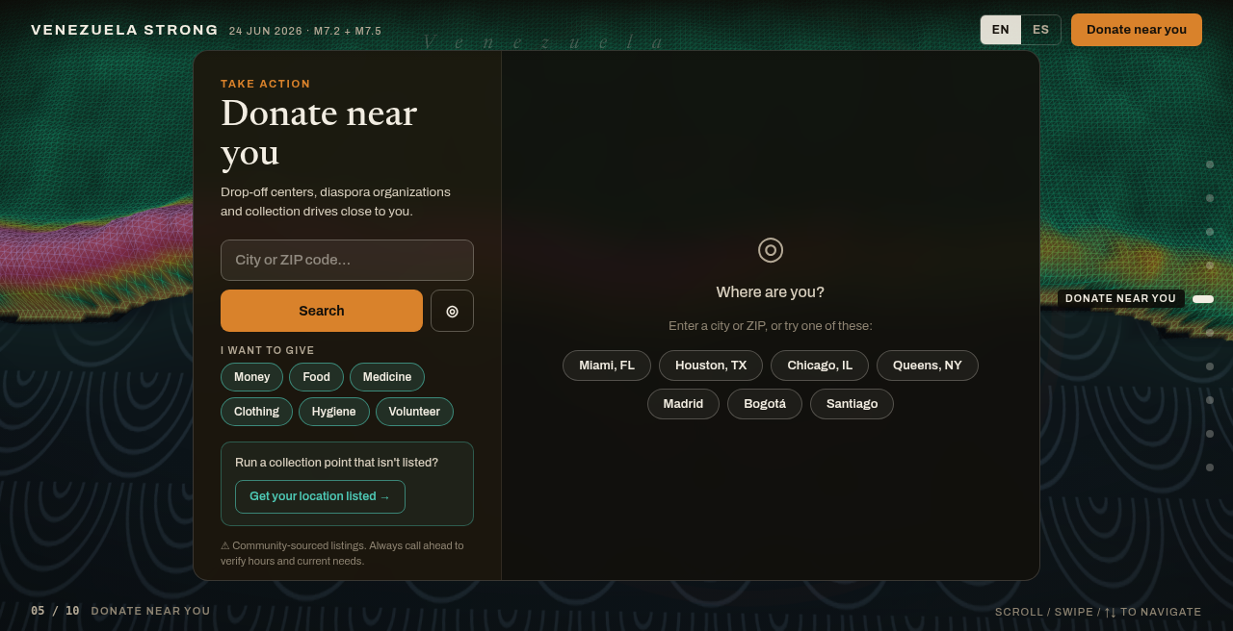The image size is (1233, 631).
Task: Click the use-my-location target icon button
Action: click(x=452, y=311)
